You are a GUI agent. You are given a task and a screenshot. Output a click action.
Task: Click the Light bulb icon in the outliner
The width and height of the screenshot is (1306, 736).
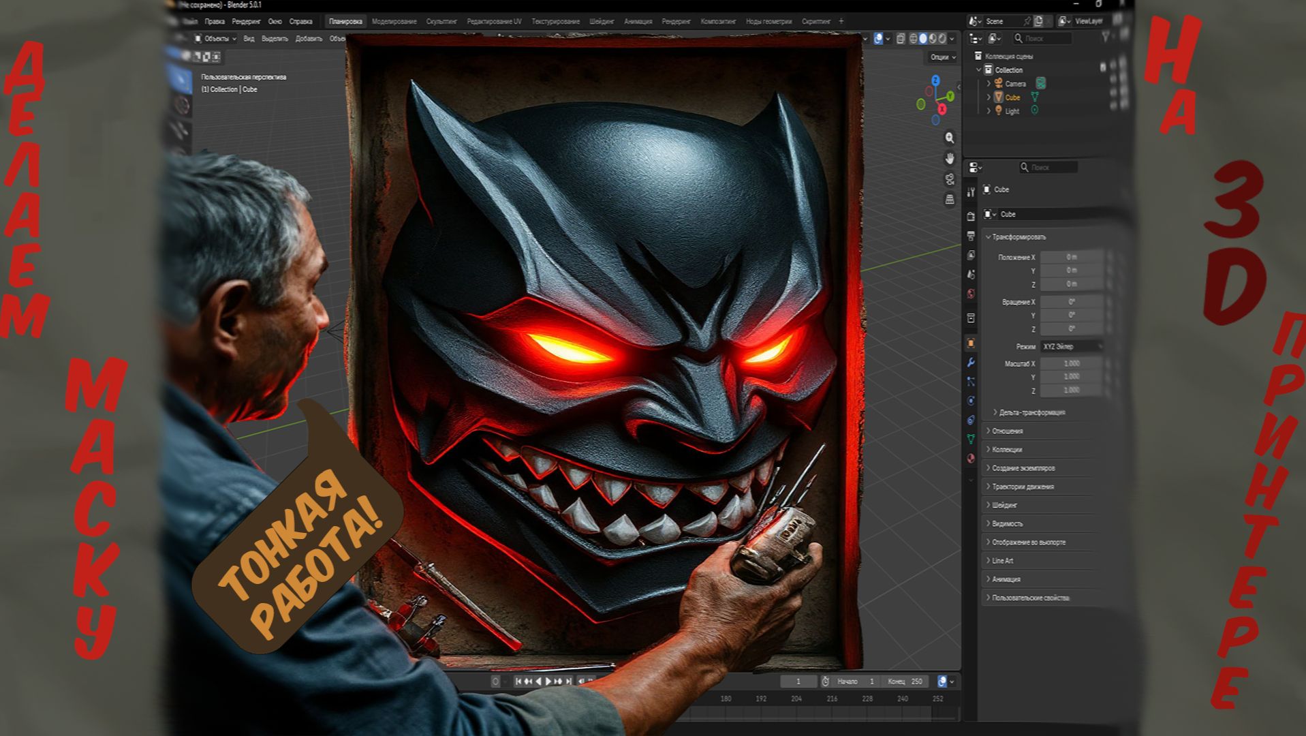[x=999, y=110]
